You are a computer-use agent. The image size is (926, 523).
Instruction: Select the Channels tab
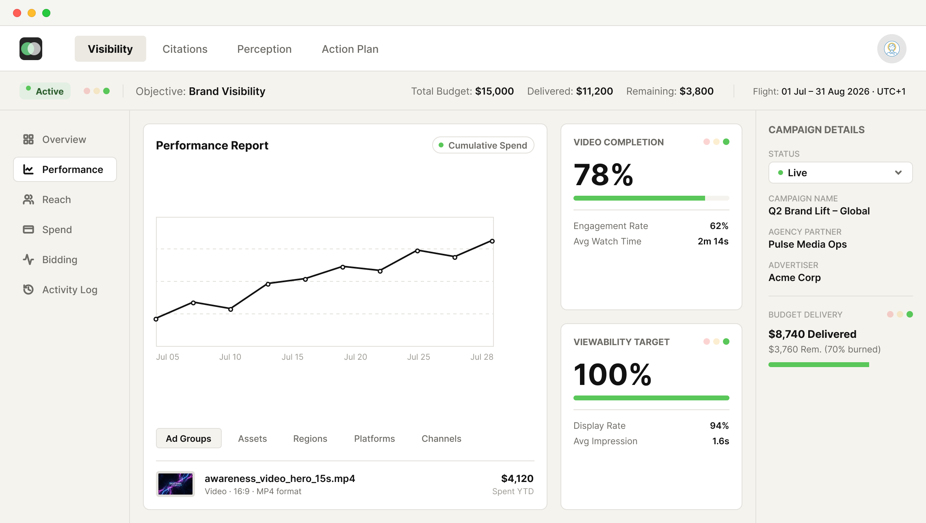coord(441,439)
